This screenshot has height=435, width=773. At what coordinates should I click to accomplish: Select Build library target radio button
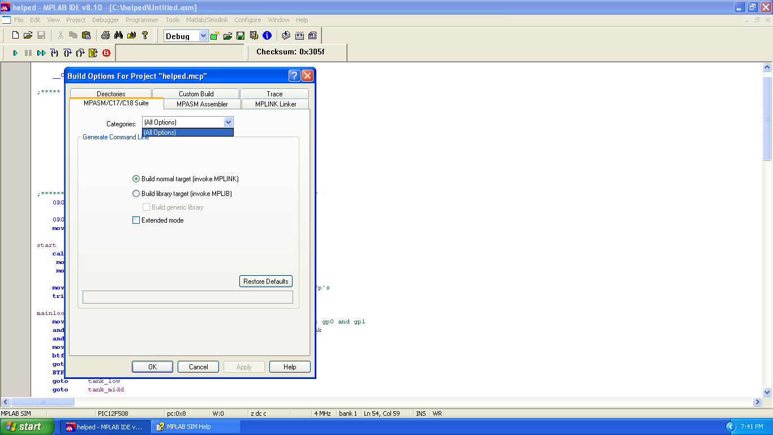pos(136,194)
